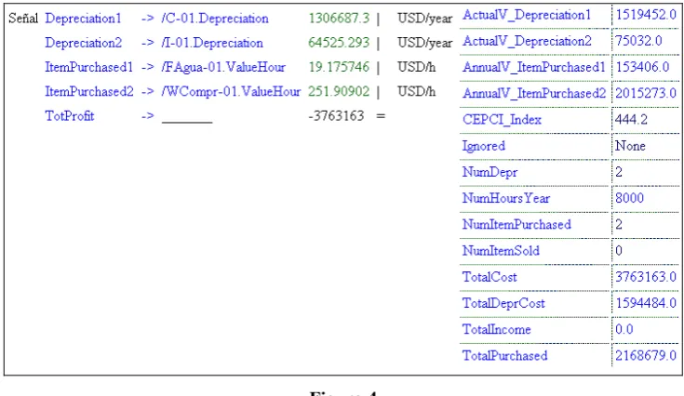The width and height of the screenshot is (684, 396).
Task: Open the ItemPurchased1 signal link
Action: pyautogui.click(x=89, y=68)
